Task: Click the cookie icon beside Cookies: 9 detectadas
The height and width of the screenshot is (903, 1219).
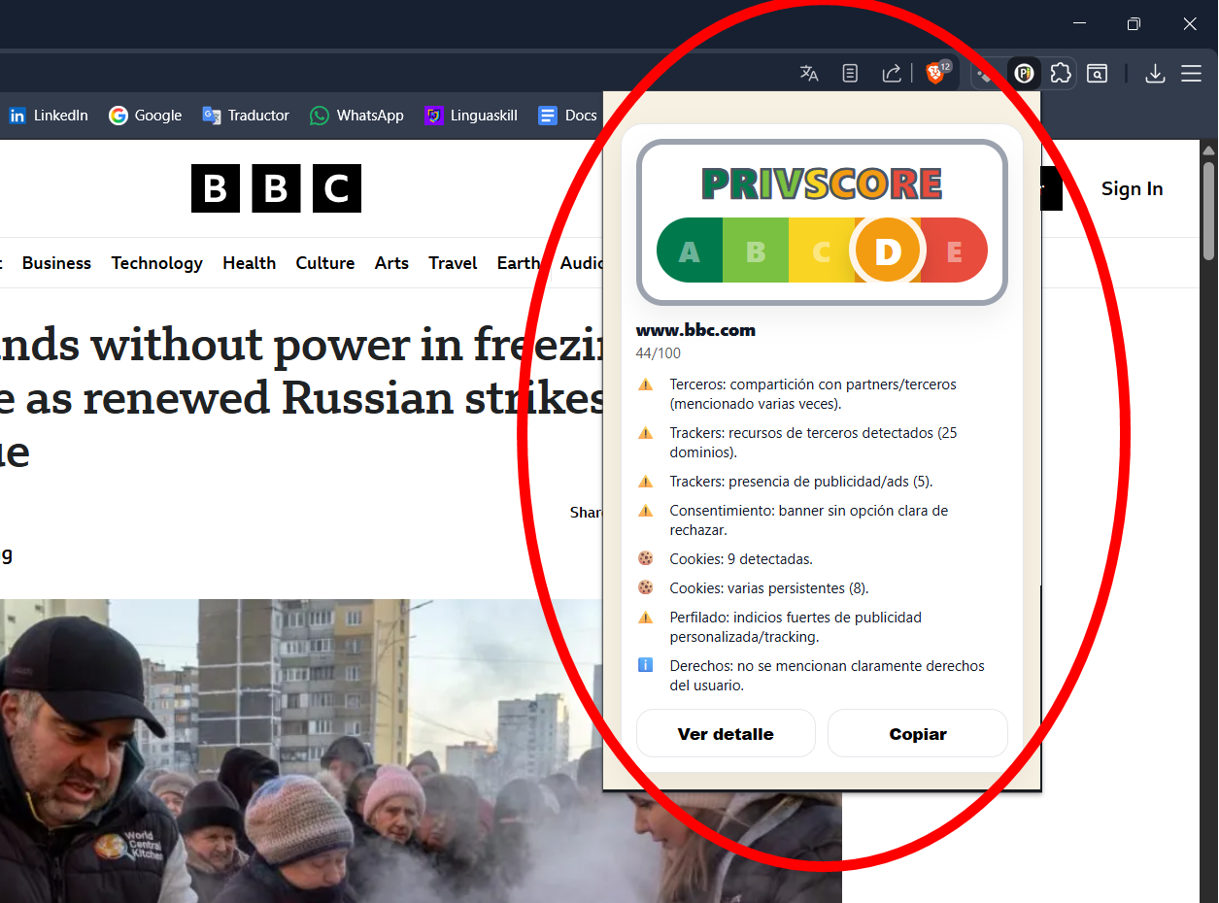Action: [x=645, y=558]
